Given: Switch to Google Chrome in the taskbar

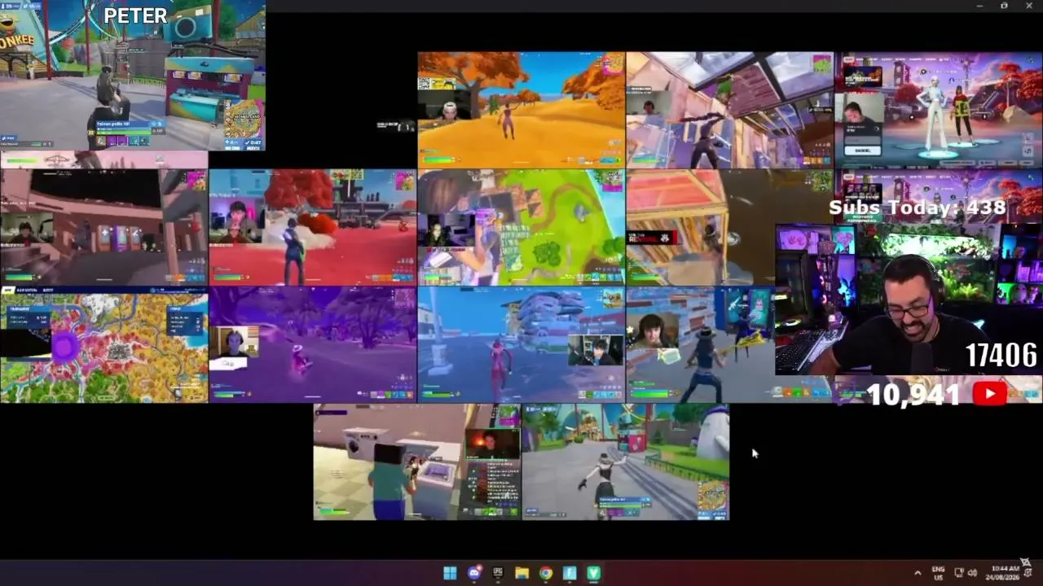Looking at the screenshot, I should point(546,573).
